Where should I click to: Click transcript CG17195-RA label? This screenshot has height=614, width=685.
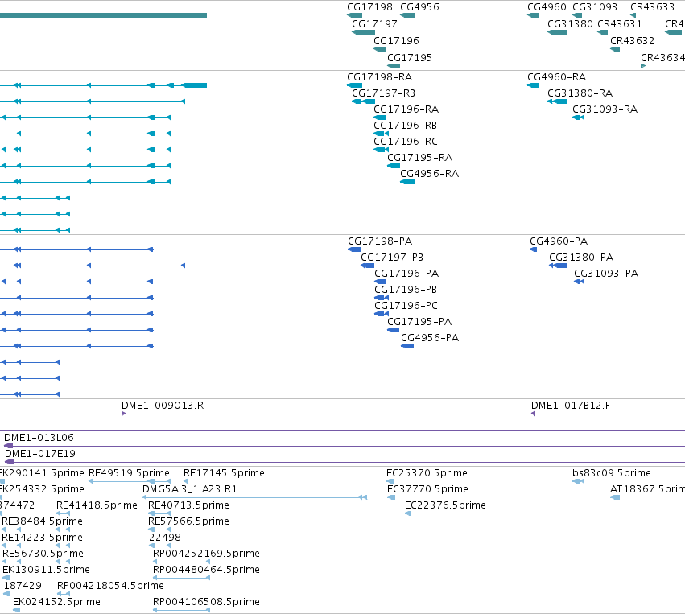tap(420, 157)
